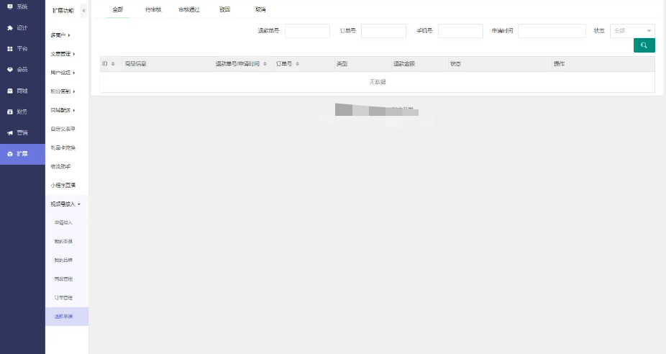Image resolution: width=666 pixels, height=354 pixels.
Task: Collapse the 视频号接入 submenu
Action: click(x=65, y=204)
